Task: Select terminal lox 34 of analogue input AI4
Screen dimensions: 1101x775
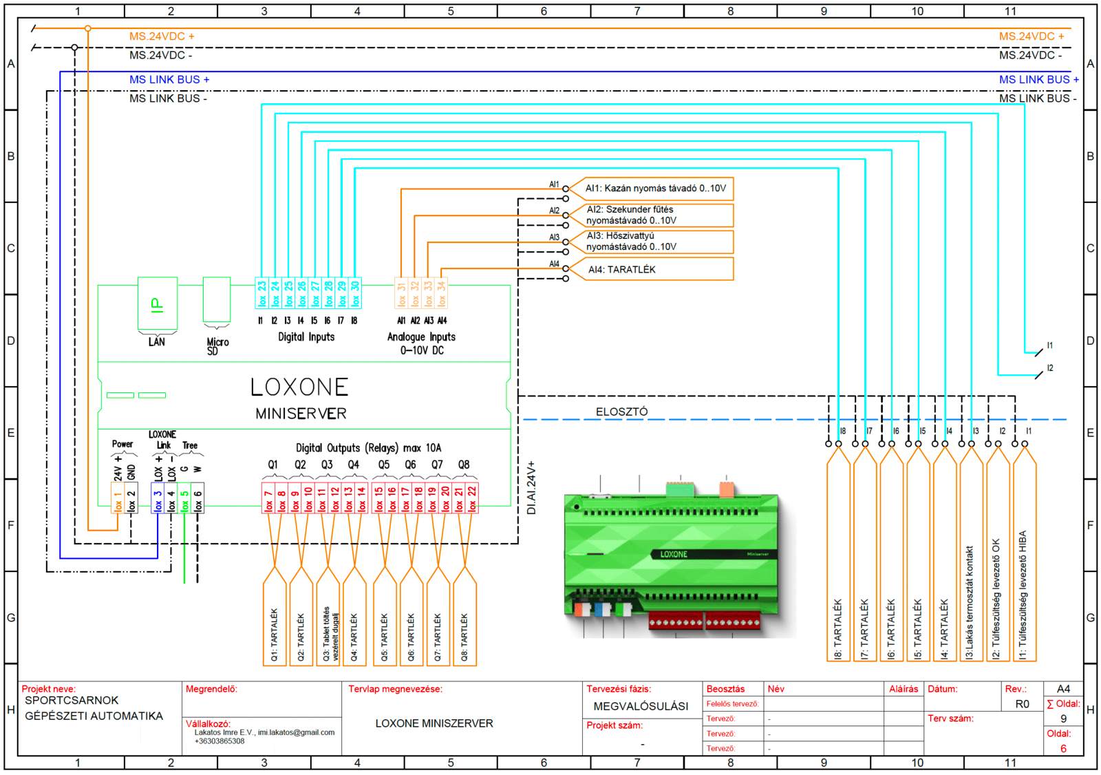Action: click(441, 293)
